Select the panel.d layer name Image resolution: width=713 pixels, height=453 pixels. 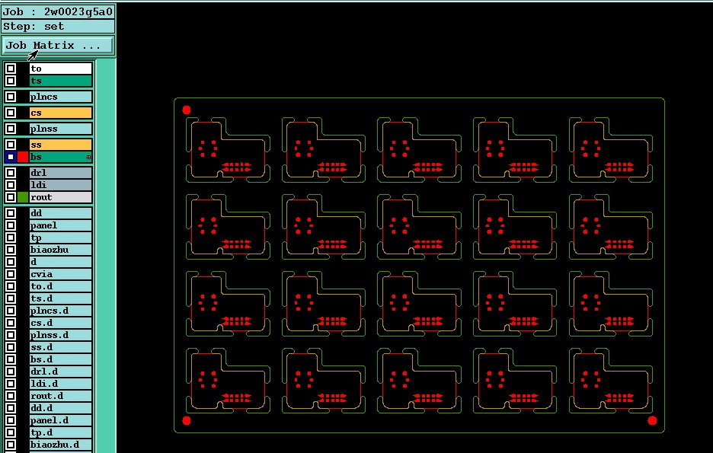pos(60,420)
